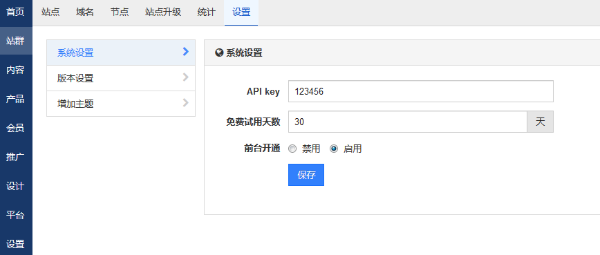
Task: Open the 统计 tab
Action: tap(206, 12)
